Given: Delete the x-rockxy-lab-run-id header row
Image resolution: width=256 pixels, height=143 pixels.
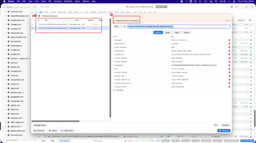Looking at the screenshot, I should point(229,80).
